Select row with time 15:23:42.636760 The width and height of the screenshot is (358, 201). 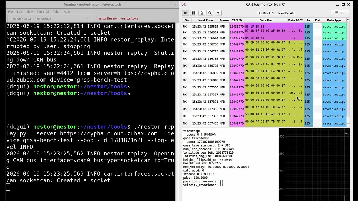pyautogui.click(x=264, y=44)
